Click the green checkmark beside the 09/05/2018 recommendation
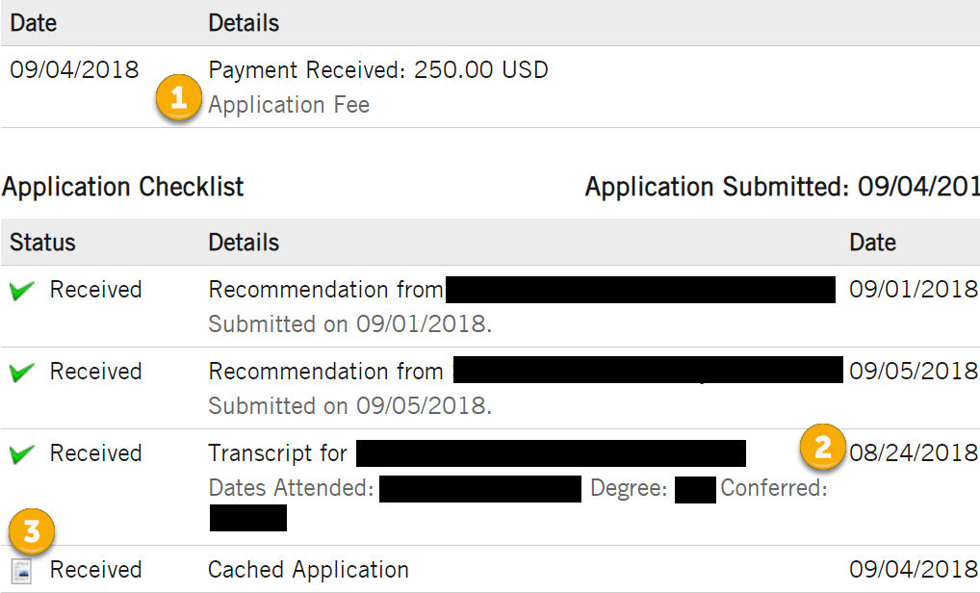The image size is (980, 593). coord(22,373)
